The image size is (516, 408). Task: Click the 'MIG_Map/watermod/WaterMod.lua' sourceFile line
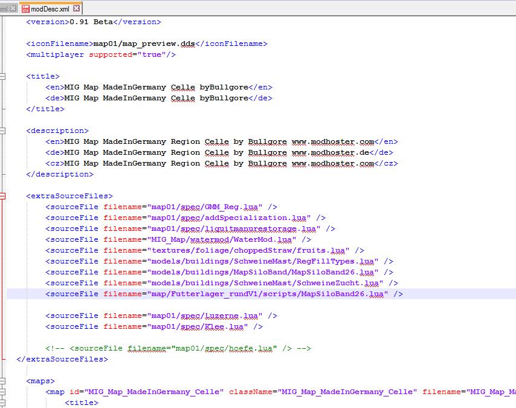tap(178, 239)
